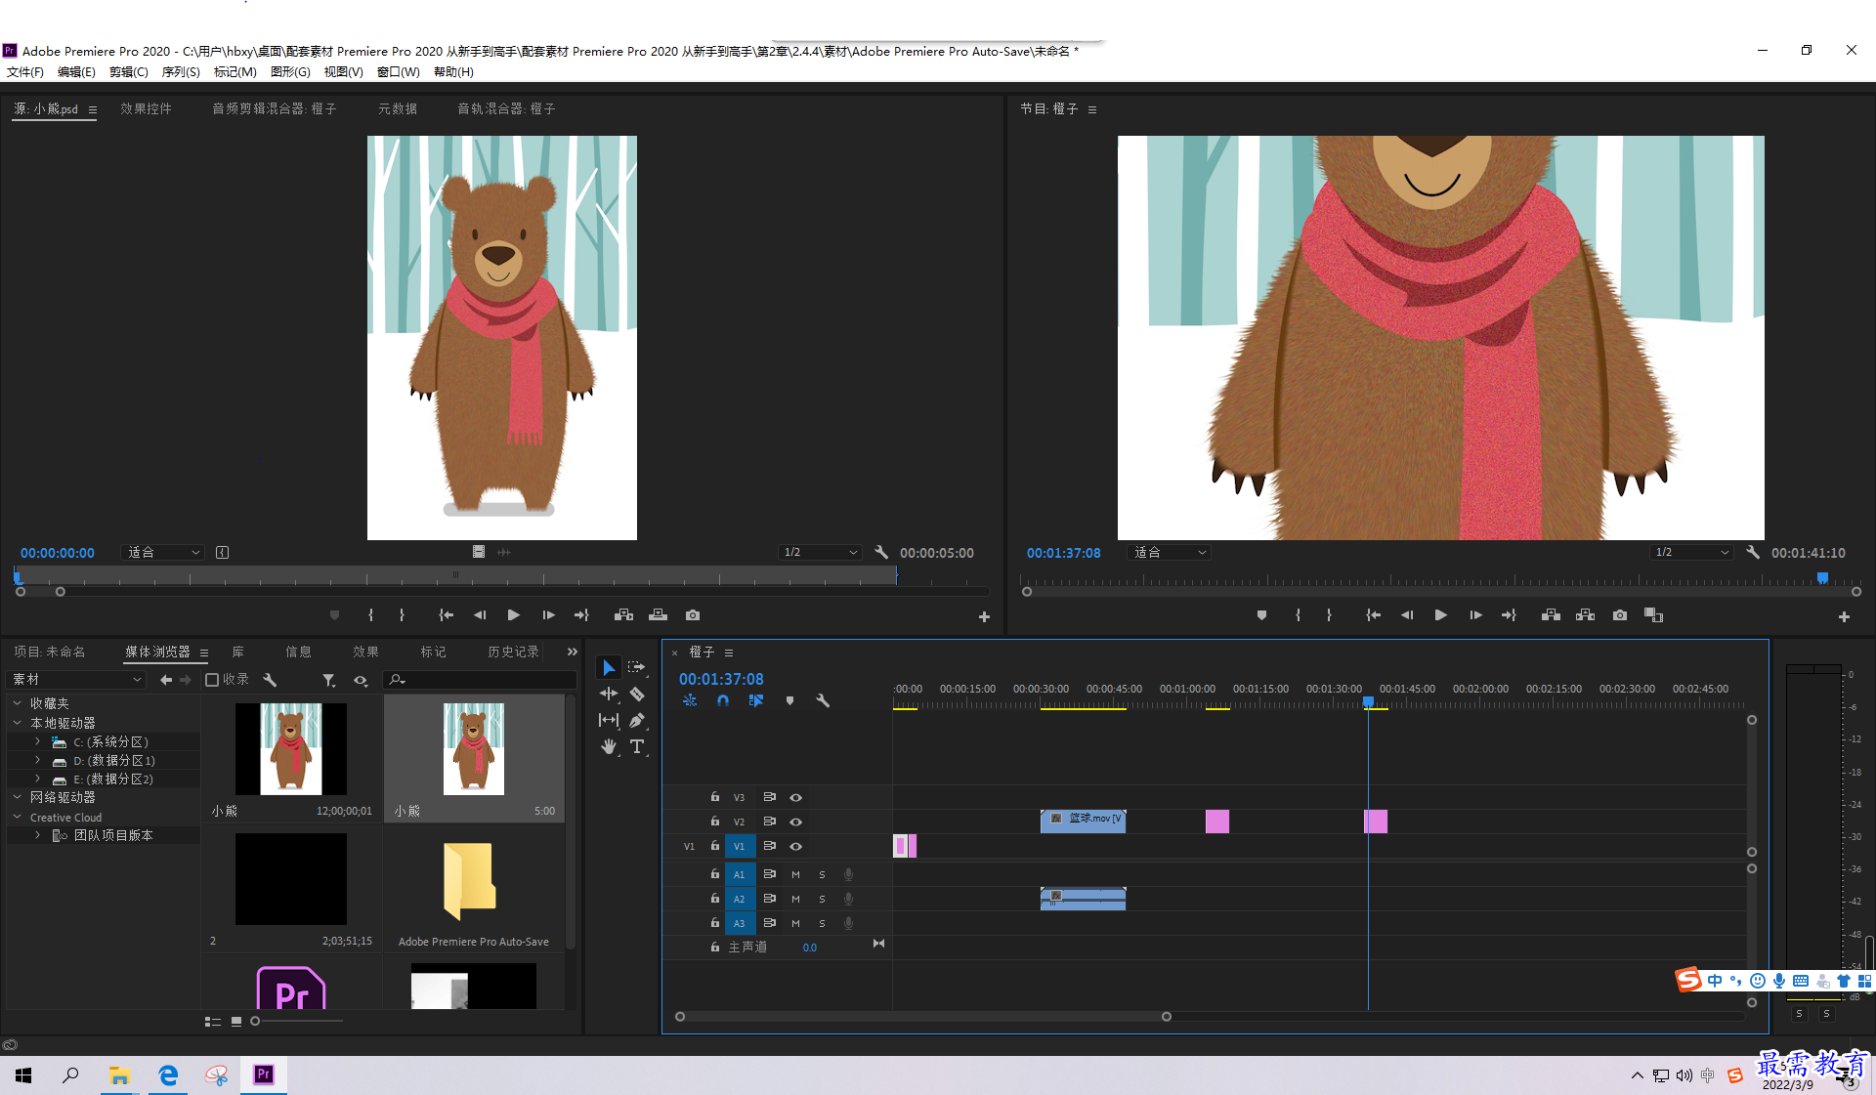Step forward one frame in program monitor

point(1475,615)
